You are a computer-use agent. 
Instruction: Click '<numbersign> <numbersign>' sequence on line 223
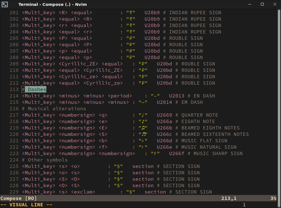coord(97,154)
